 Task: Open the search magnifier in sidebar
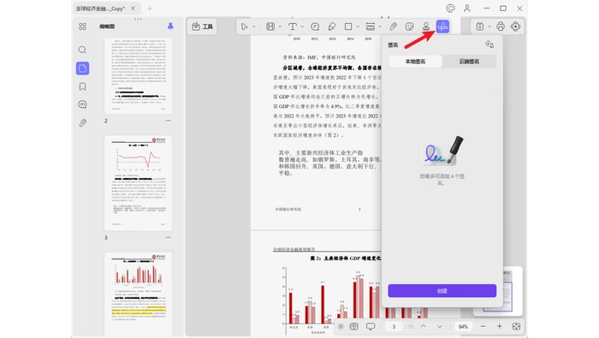tap(82, 50)
